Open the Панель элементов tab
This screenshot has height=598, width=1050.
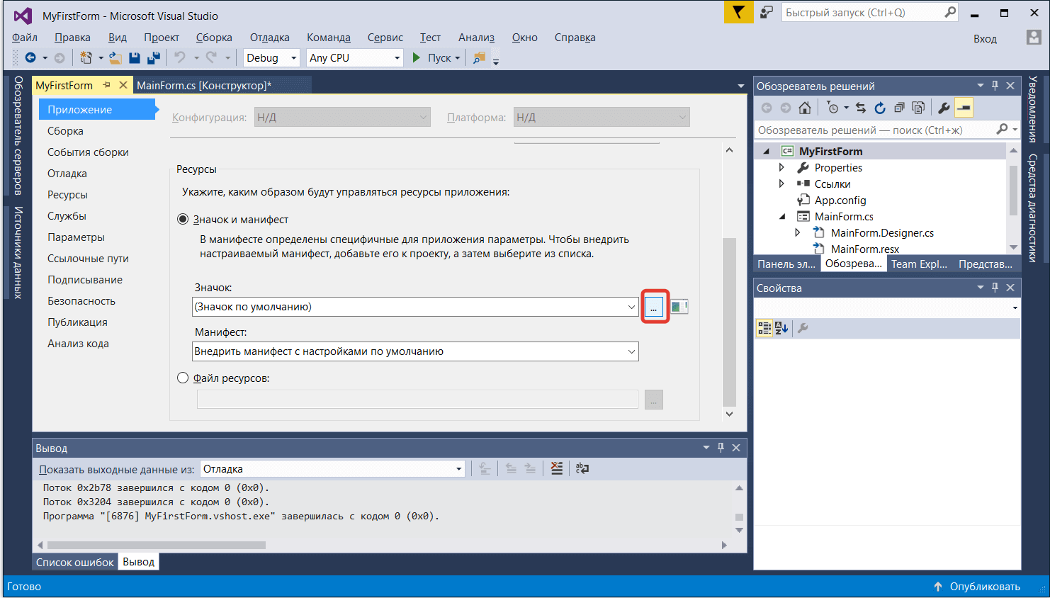(x=786, y=264)
